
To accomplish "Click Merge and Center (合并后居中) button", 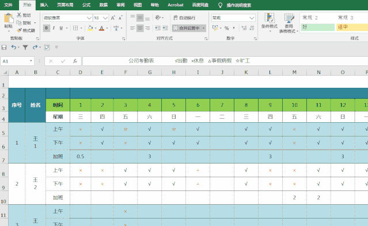I will (187, 28).
